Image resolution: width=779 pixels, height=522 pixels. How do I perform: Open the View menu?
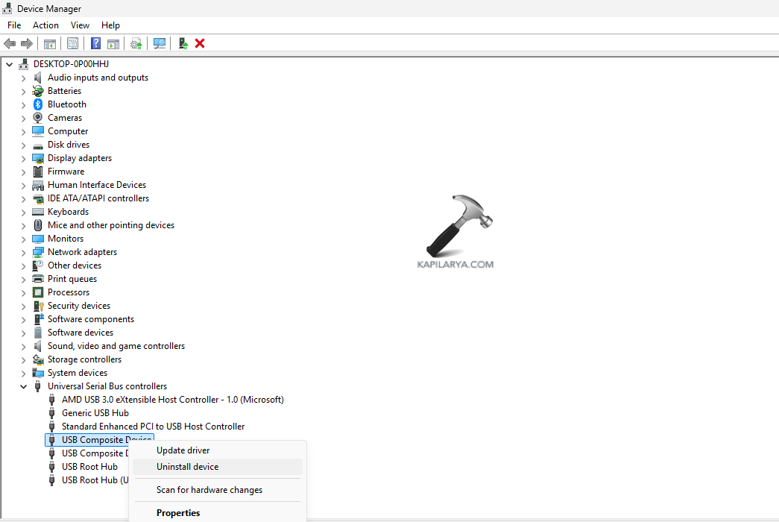[x=80, y=25]
